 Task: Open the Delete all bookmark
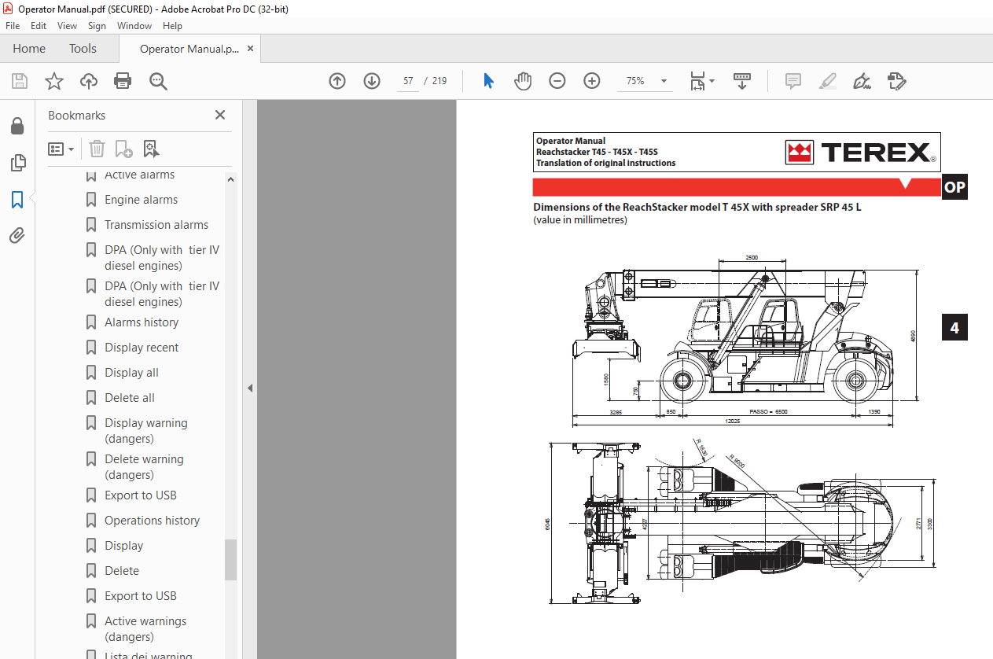coord(130,398)
